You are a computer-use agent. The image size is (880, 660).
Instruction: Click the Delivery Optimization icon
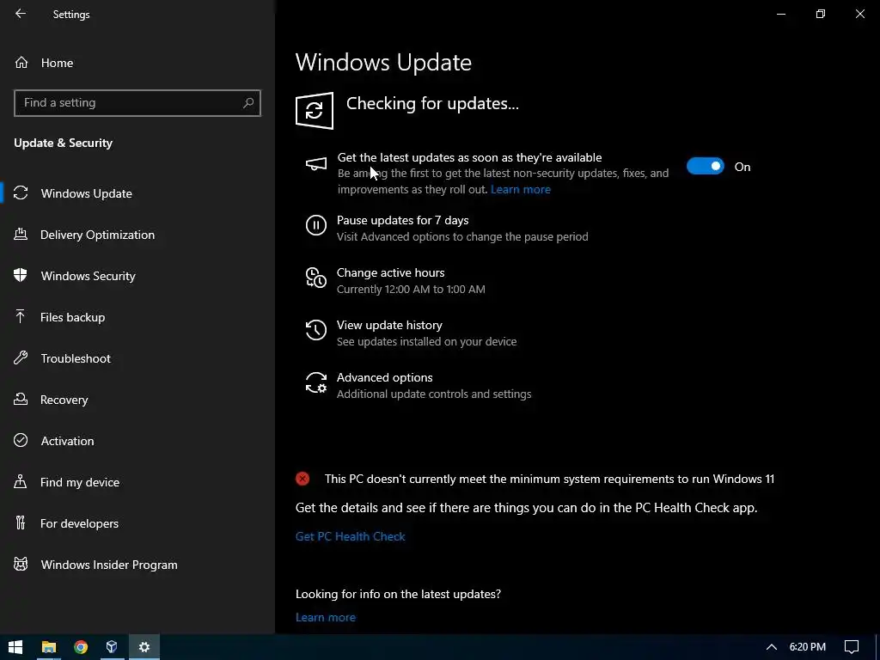click(x=21, y=235)
